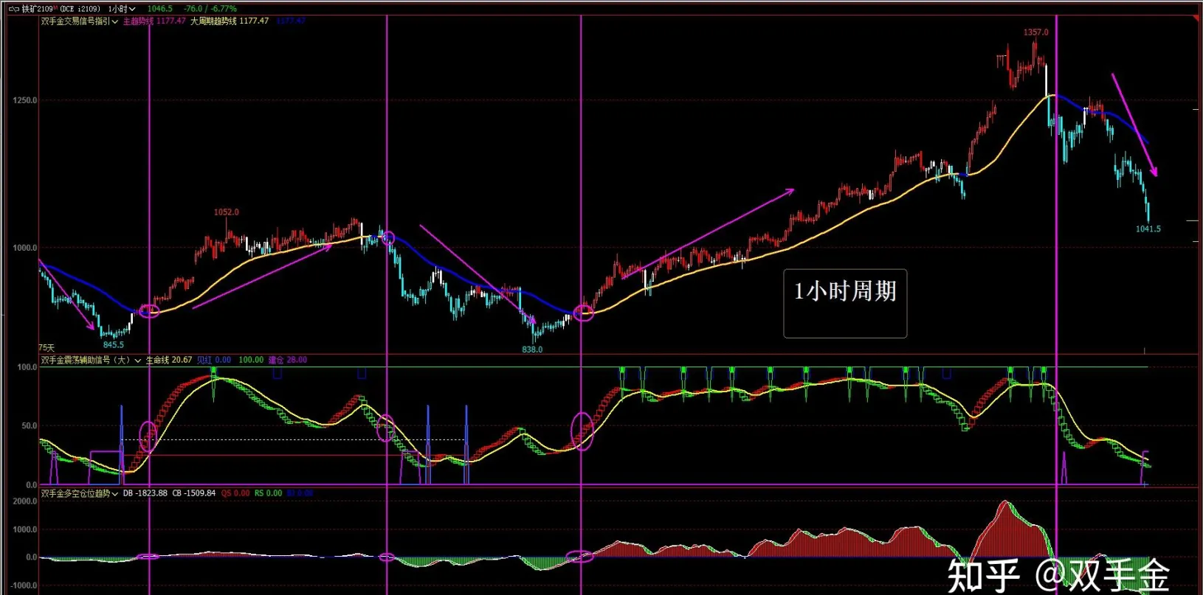Click the CB -1509.84 value
This screenshot has height=595, width=1203.
click(194, 493)
